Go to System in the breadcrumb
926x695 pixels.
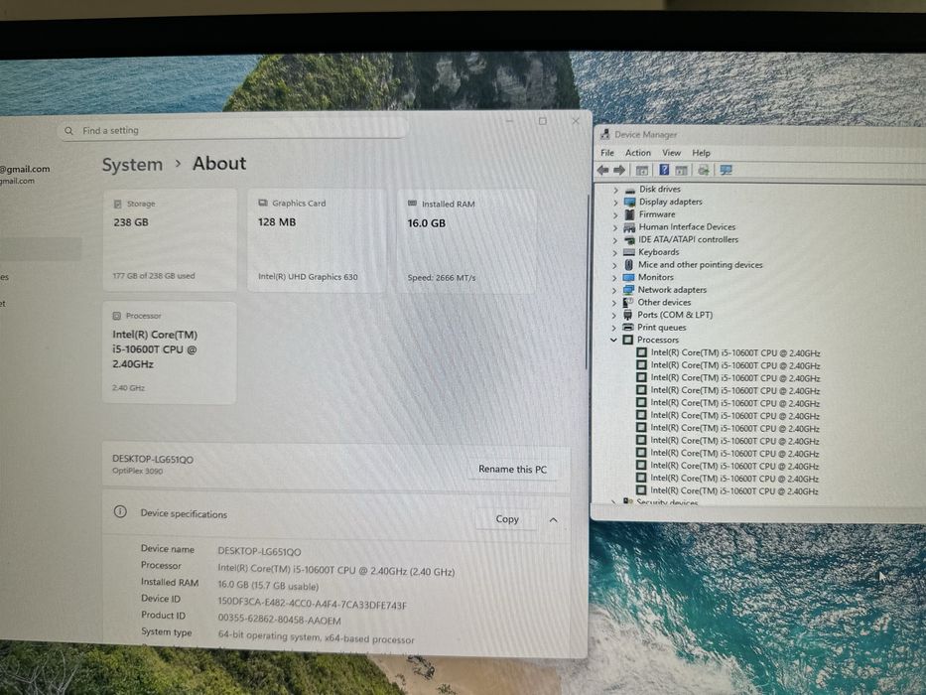tap(132, 164)
